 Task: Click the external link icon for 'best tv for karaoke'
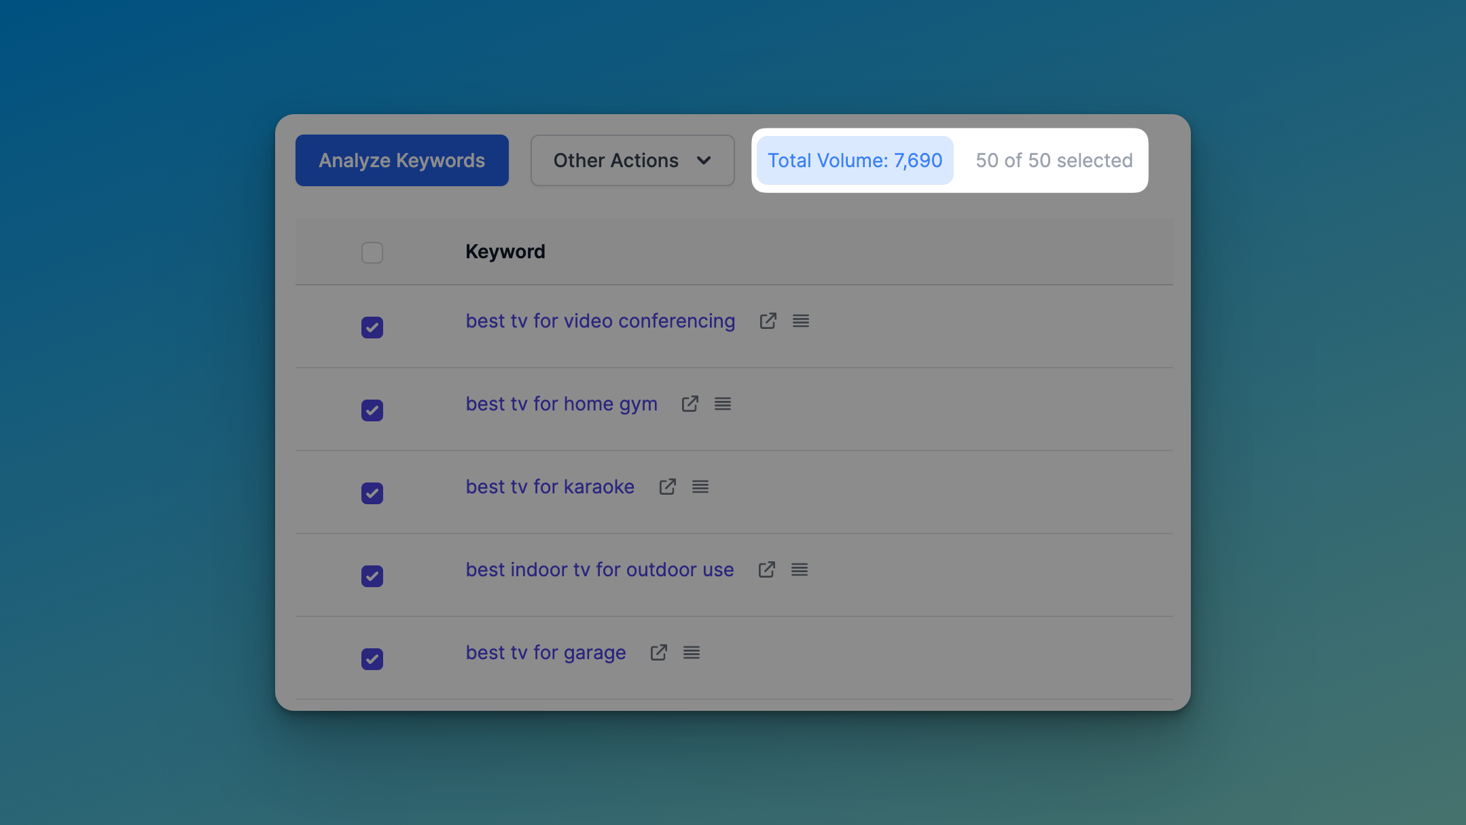point(668,487)
